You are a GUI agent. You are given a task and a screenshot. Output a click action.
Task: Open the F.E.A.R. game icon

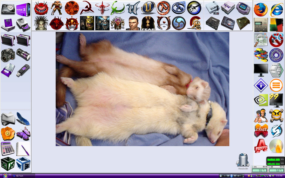click(148, 23)
